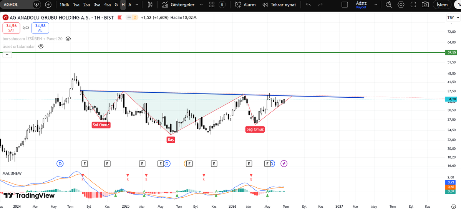Open the quick search lightning icon
Screen dimensions: 461x210
tap(388, 5)
